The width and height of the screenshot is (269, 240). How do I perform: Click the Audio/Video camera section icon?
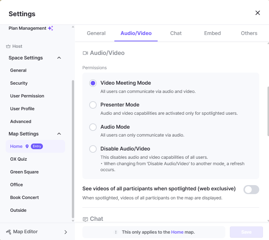[85, 53]
